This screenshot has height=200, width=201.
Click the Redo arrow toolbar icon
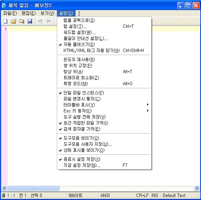(x=48, y=21)
